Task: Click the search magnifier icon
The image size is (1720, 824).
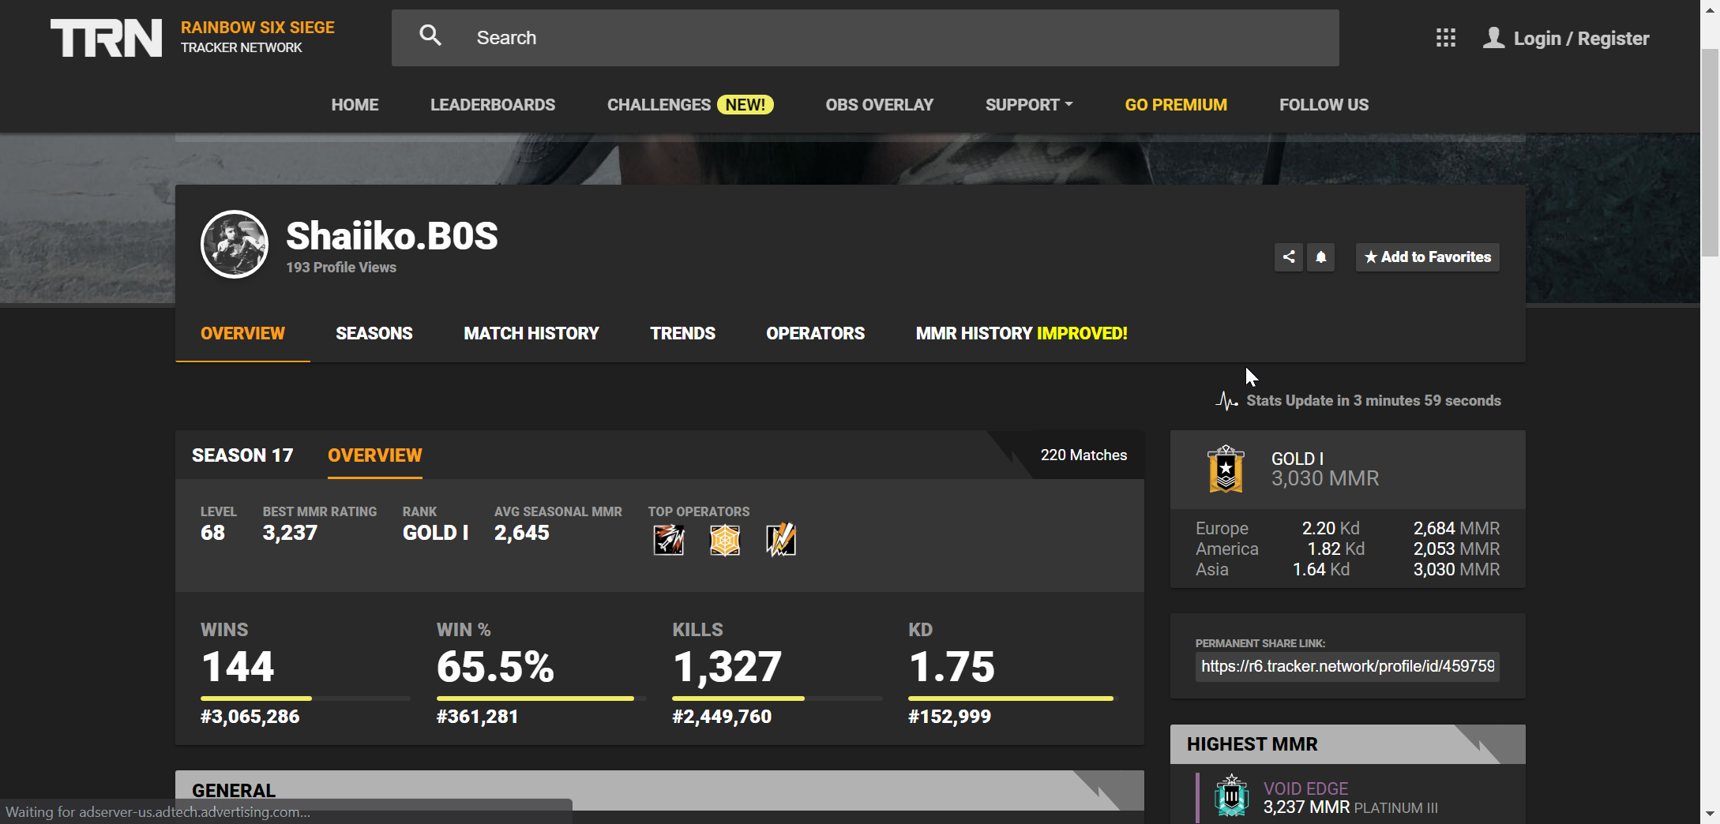Action: click(430, 36)
